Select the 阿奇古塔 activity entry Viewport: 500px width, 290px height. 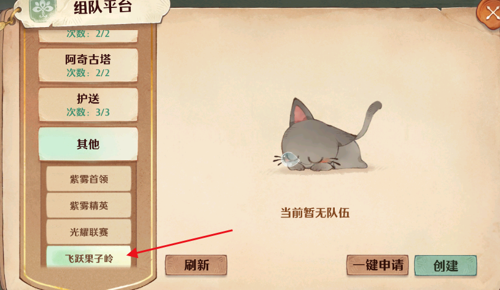88,65
